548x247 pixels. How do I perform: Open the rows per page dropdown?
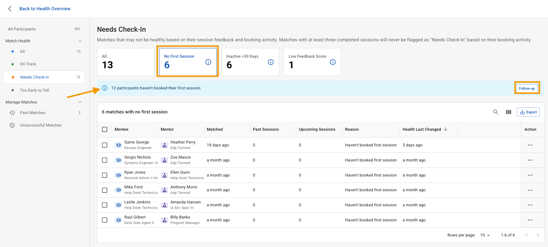tap(485, 235)
